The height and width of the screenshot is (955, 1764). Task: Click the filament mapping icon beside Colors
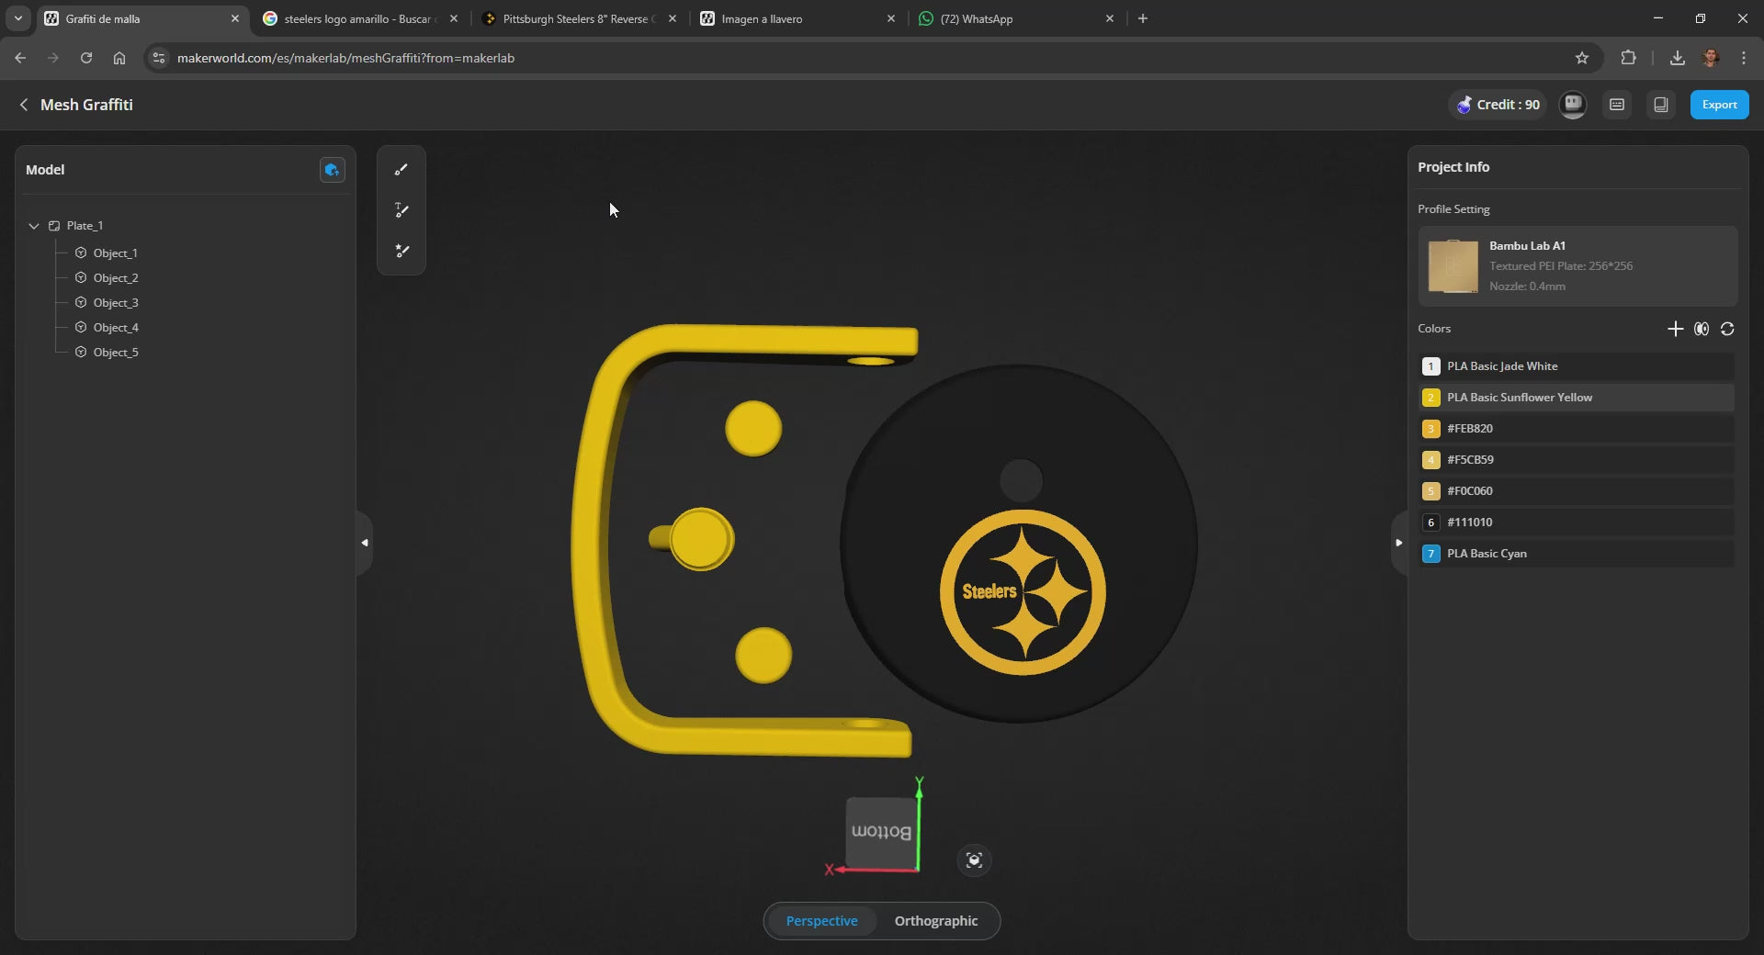tap(1702, 329)
